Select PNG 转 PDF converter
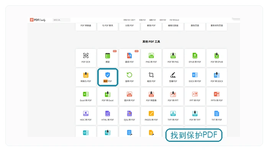 click(x=151, y=58)
